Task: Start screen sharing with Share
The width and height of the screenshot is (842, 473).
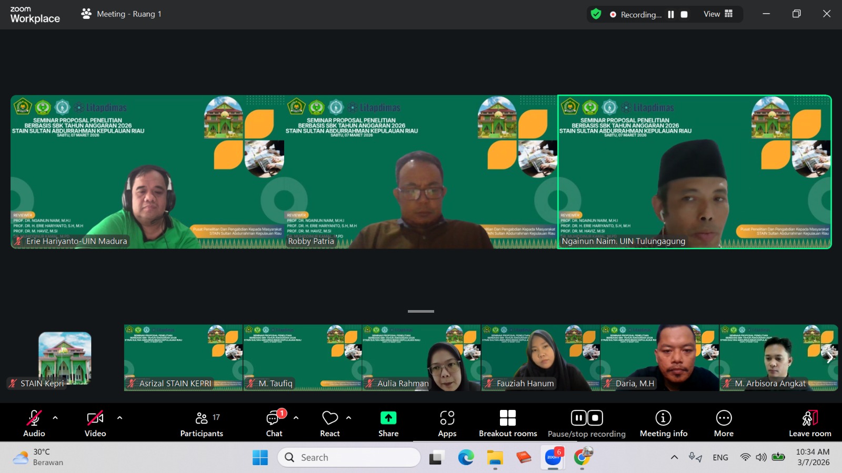Action: [388, 424]
